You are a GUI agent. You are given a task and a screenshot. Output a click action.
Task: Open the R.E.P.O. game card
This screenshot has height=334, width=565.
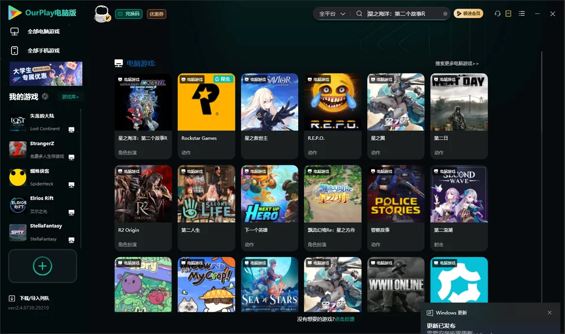(x=333, y=116)
